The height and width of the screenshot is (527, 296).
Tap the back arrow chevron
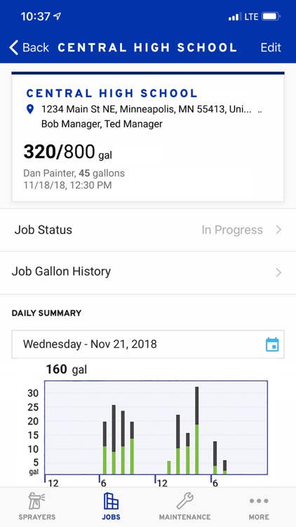[14, 47]
